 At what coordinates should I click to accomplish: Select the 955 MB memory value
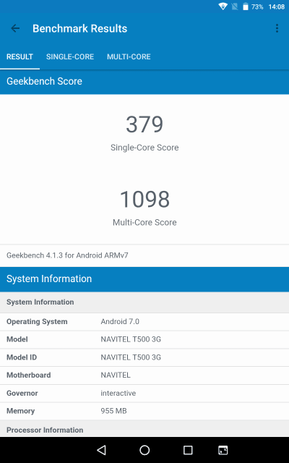click(113, 411)
